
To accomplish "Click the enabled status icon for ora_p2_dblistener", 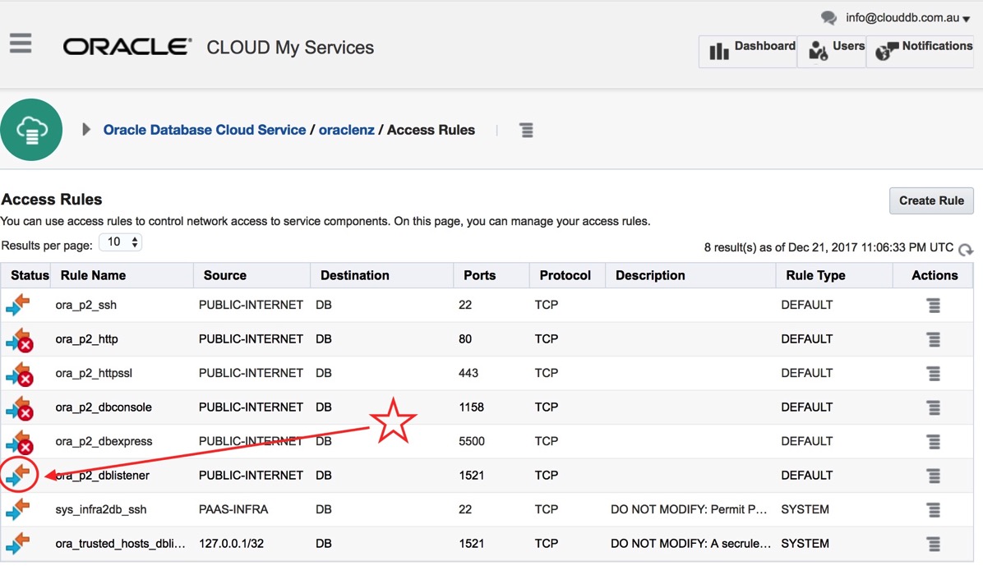I will pyautogui.click(x=18, y=475).
